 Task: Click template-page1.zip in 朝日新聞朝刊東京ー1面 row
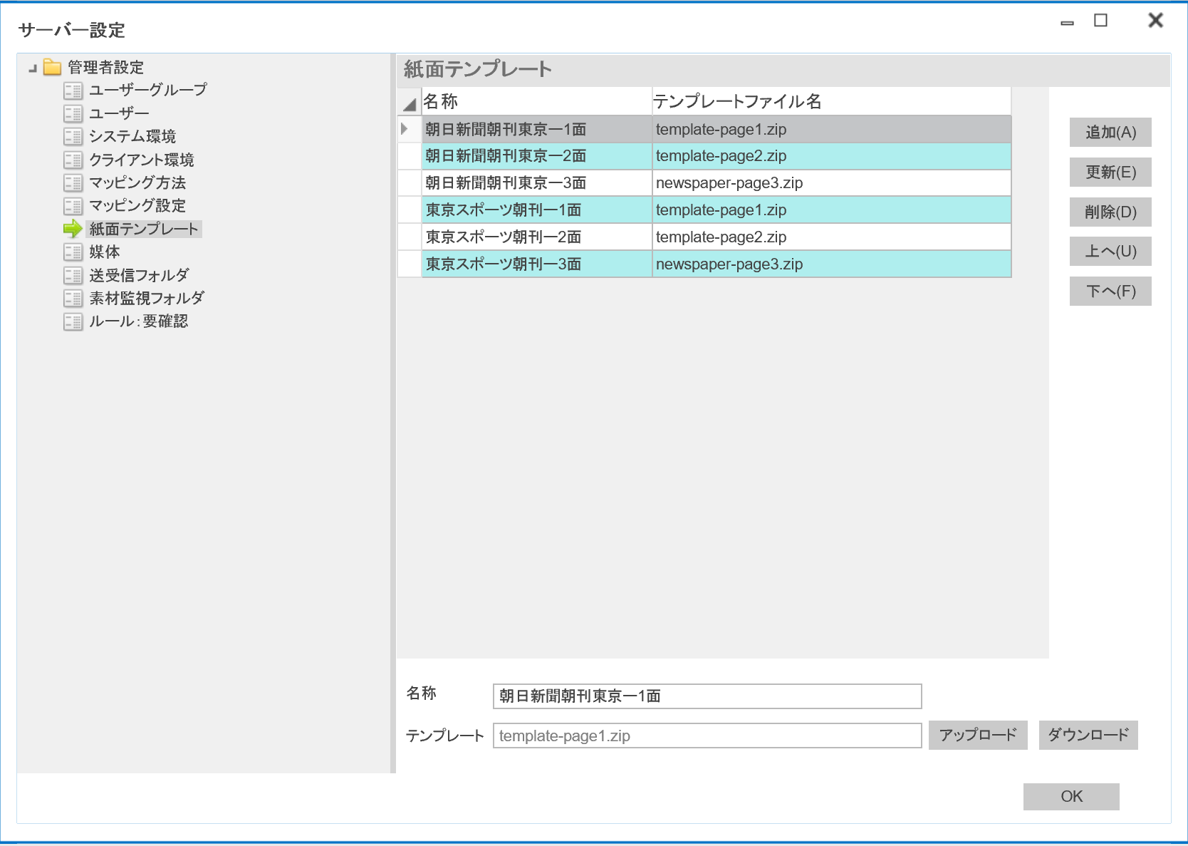[x=832, y=129]
